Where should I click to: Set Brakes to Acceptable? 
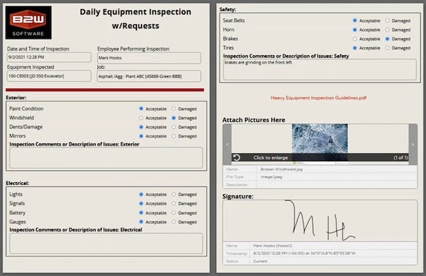tap(355, 39)
